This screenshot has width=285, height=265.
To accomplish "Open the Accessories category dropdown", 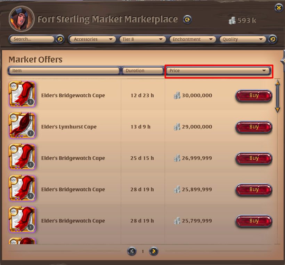I will pyautogui.click(x=92, y=39).
